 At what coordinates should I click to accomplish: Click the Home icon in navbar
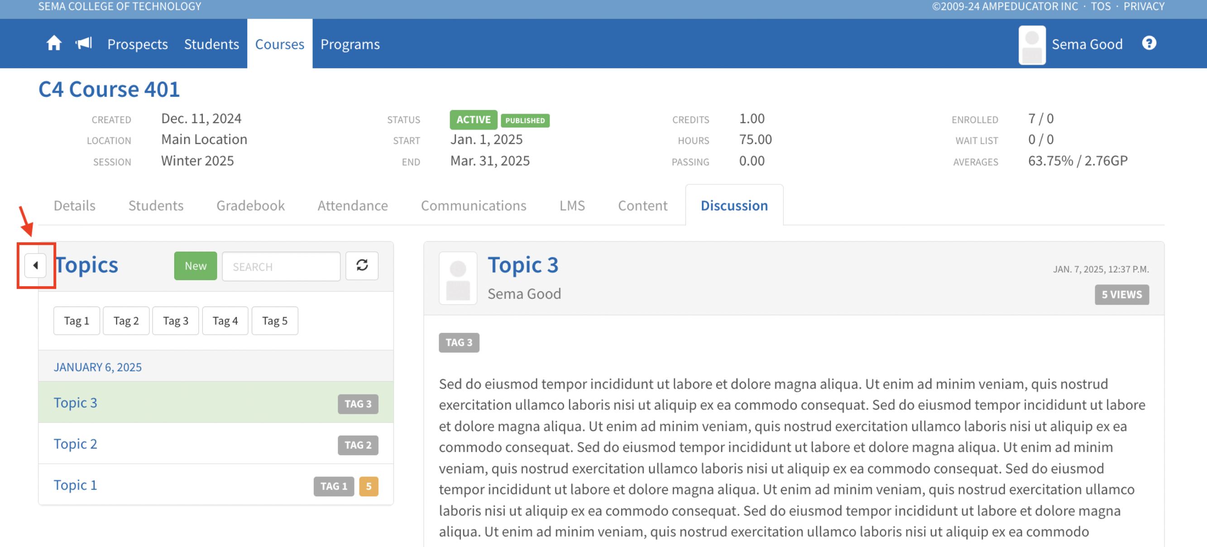(x=54, y=43)
